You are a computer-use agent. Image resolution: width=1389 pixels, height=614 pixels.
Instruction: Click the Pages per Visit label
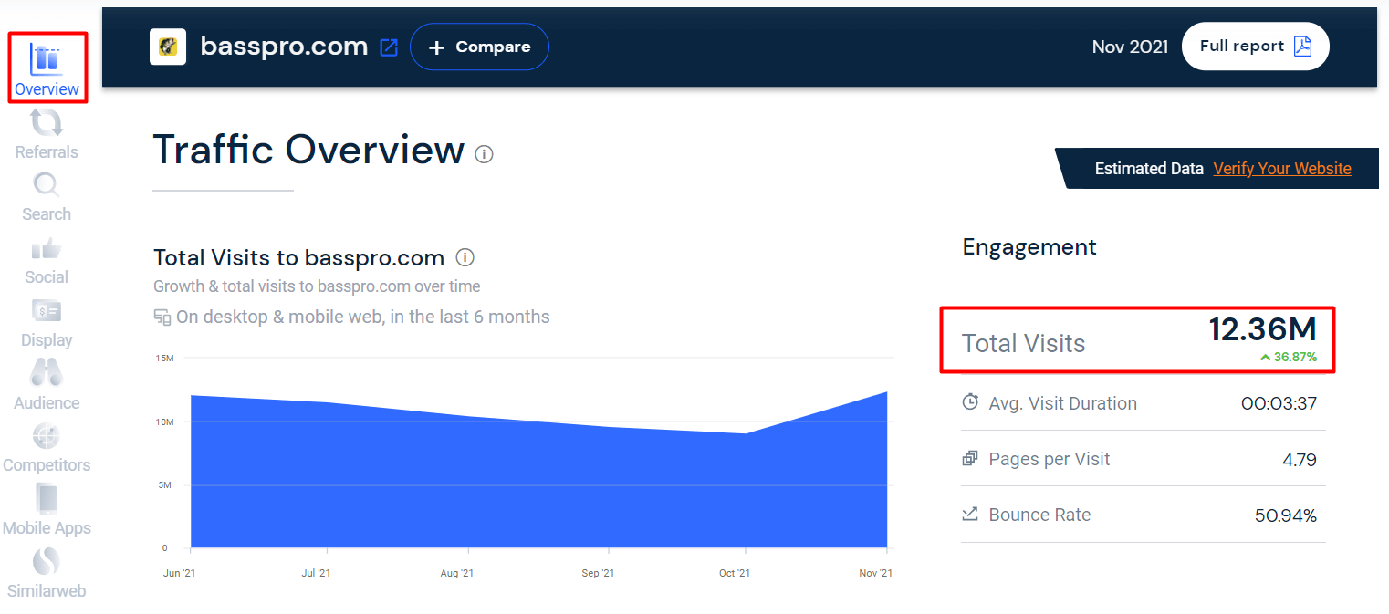pos(1050,459)
